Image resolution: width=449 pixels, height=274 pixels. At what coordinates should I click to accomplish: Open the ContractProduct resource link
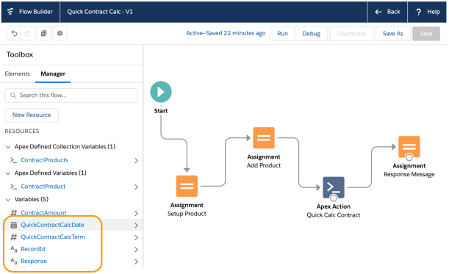[x=43, y=187]
